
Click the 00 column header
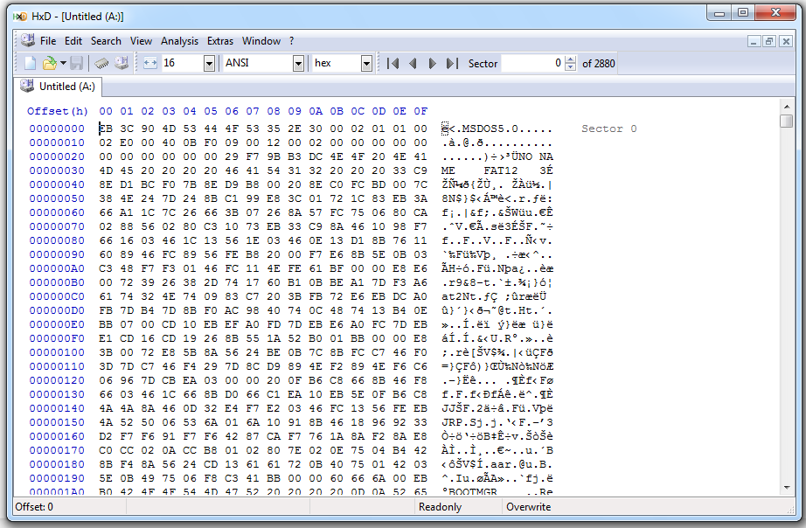click(106, 111)
